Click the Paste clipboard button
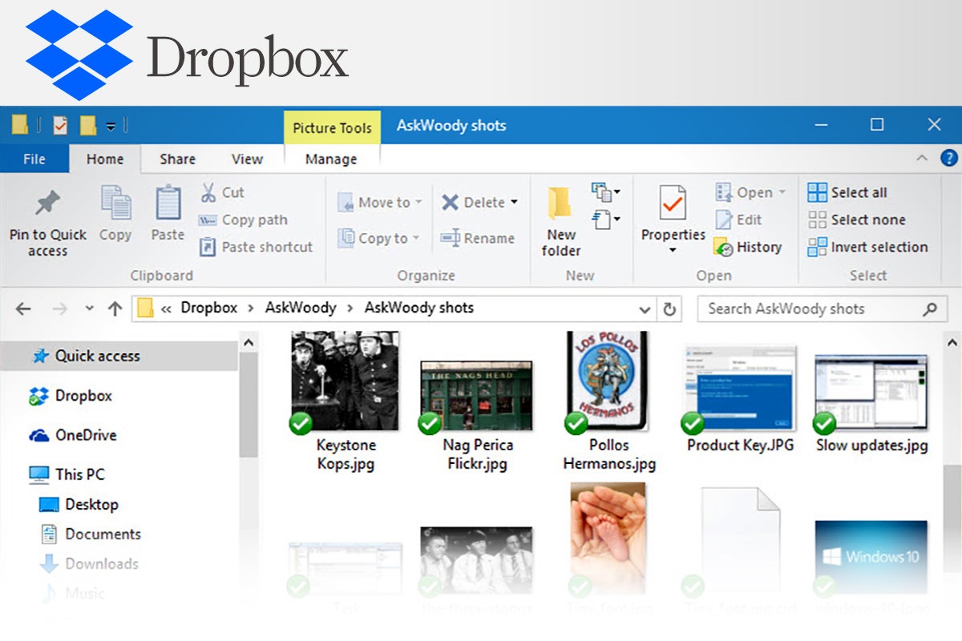 point(168,213)
